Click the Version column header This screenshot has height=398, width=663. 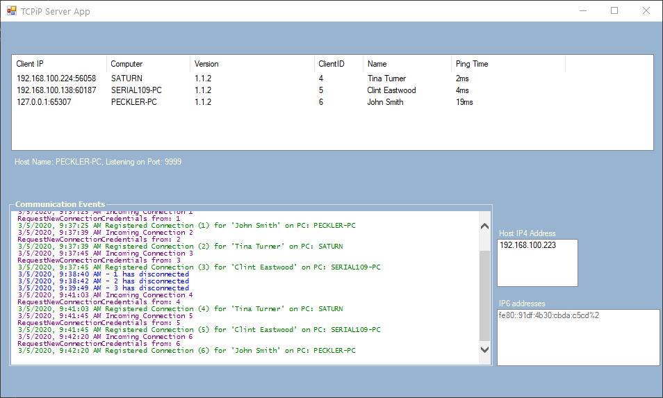tap(251, 64)
